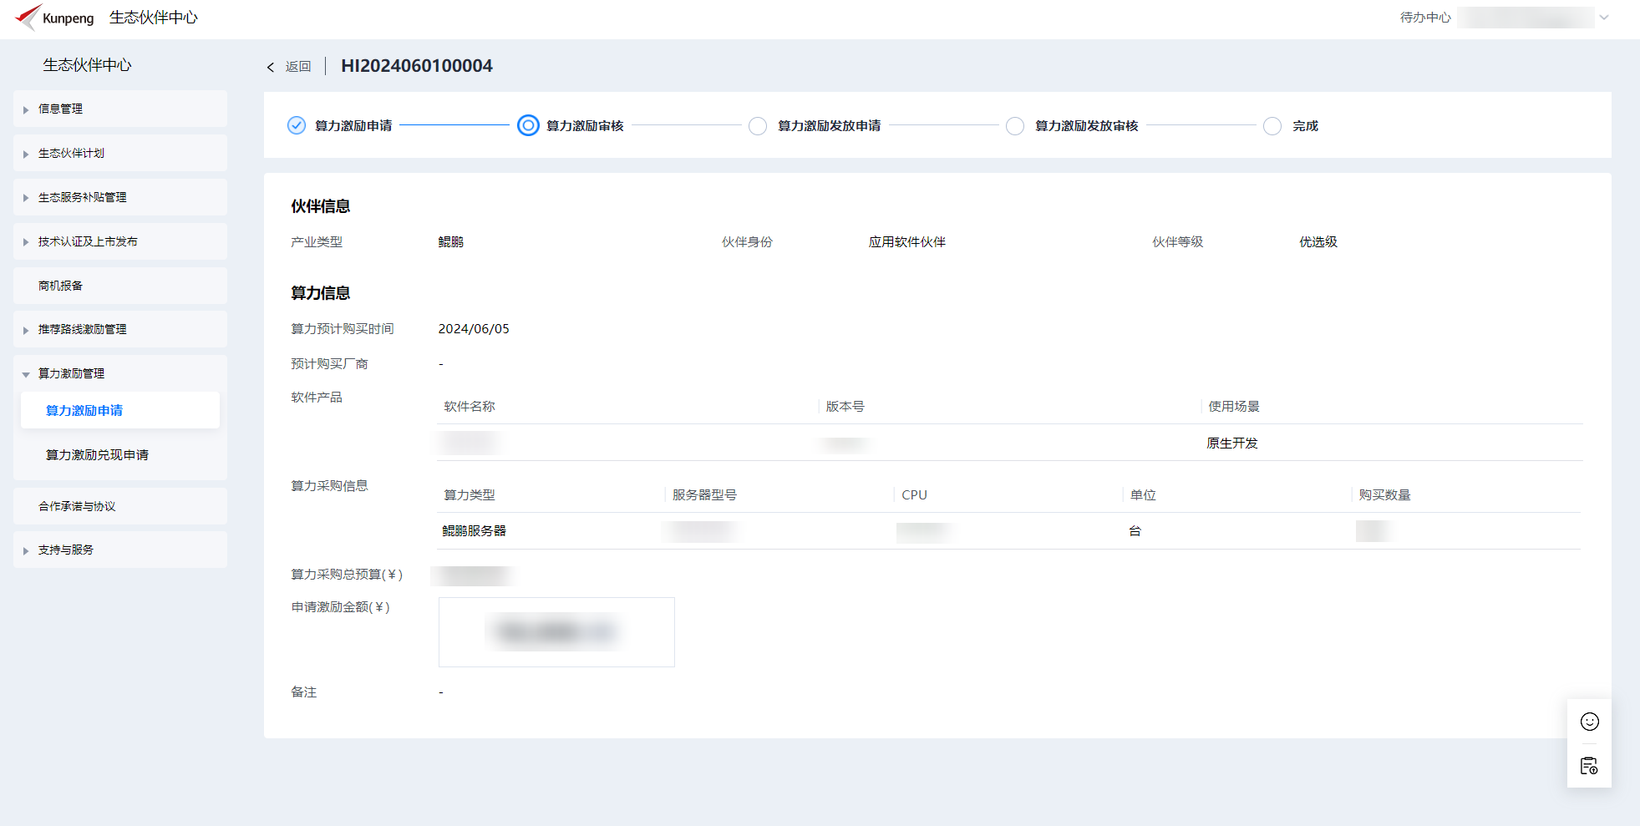Image resolution: width=1640 pixels, height=826 pixels.
Task: Click the 算力激励发放申请 step label
Action: 829,125
